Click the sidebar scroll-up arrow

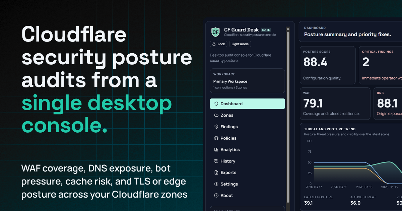pyautogui.click(x=288, y=29)
